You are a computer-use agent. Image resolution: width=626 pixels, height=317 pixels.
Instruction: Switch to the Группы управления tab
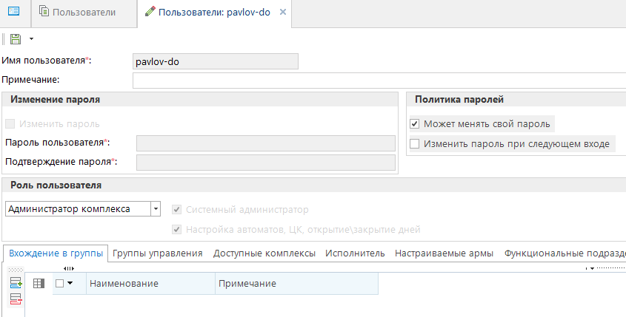tap(157, 253)
